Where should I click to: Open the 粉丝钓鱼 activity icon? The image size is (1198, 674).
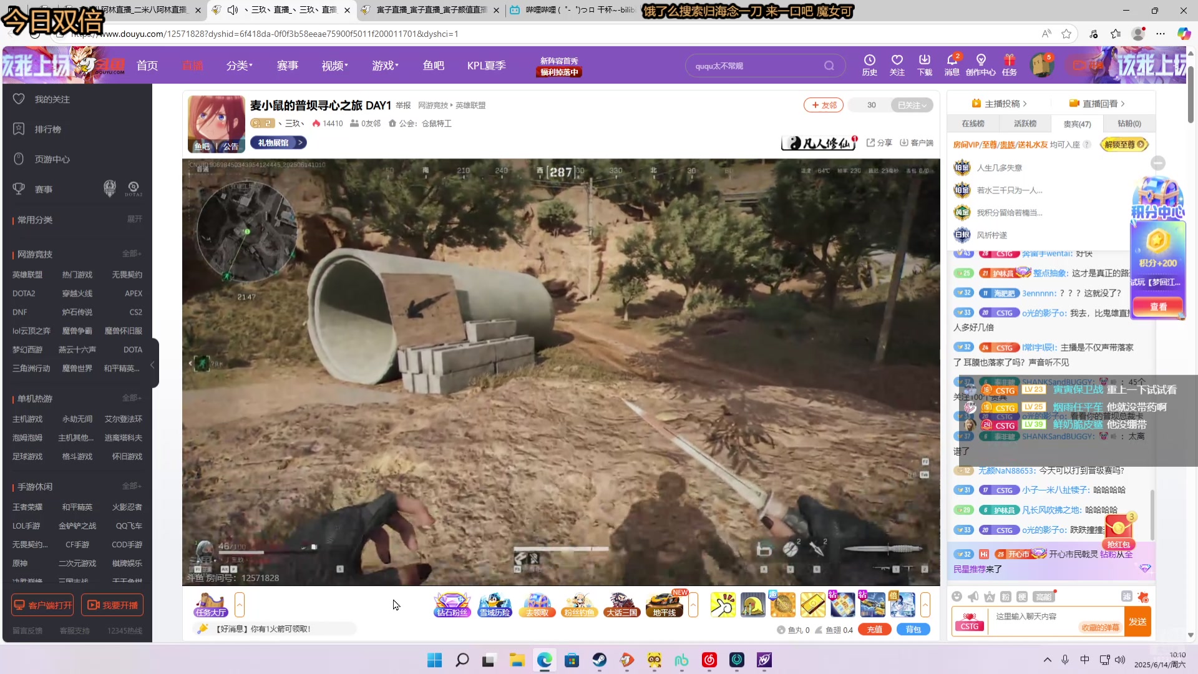(x=580, y=604)
